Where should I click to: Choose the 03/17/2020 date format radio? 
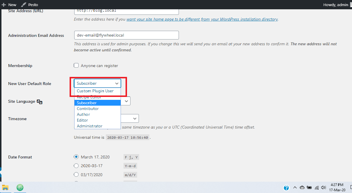(x=76, y=174)
